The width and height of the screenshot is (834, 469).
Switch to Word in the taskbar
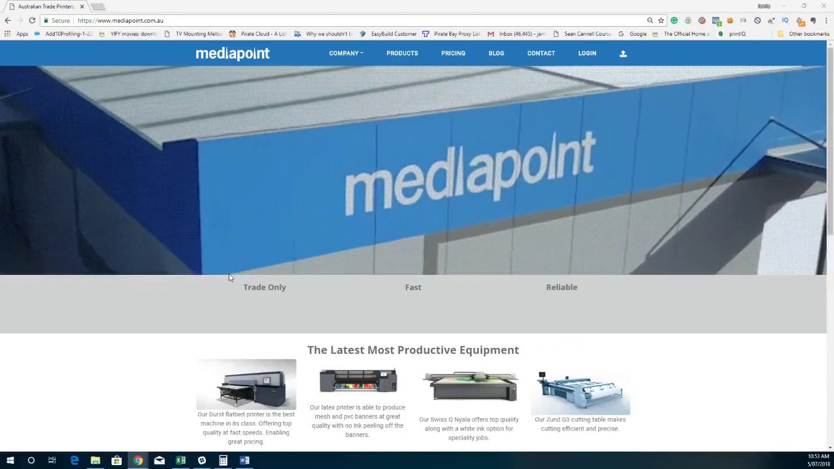click(x=244, y=461)
